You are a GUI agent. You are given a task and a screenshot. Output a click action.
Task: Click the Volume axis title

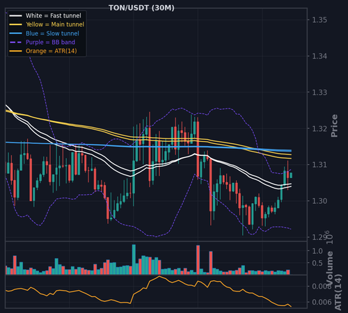coord(329,268)
